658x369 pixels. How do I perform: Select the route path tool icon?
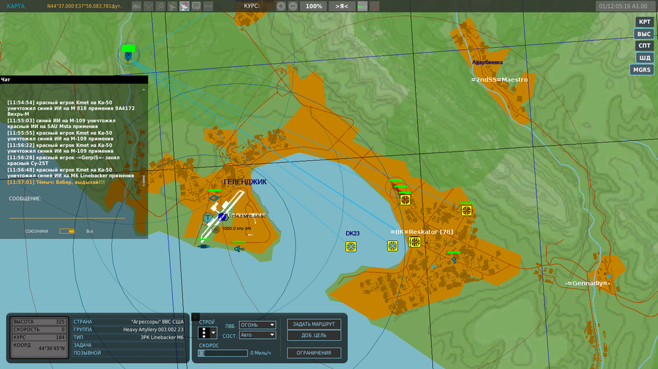coord(149,7)
